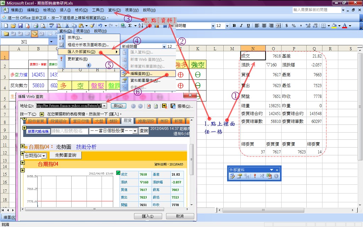Click 選項(O)... options button
The height and width of the screenshot is (227, 363).
185,106
